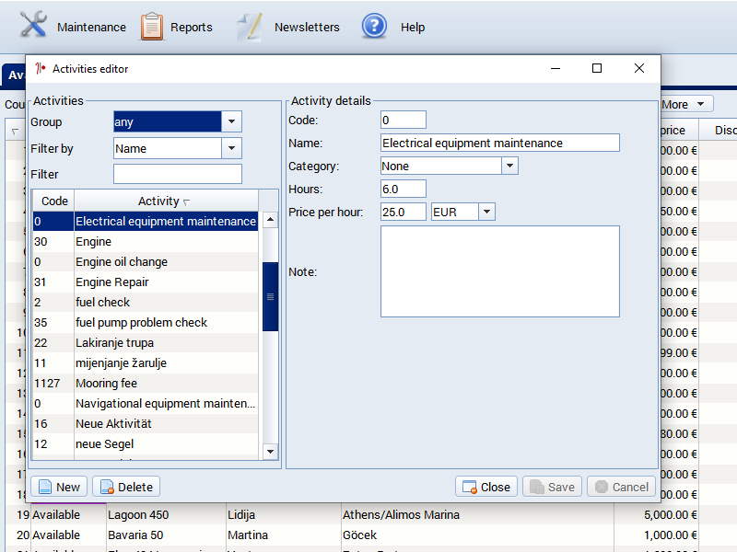Expand the Group dropdown

point(231,122)
